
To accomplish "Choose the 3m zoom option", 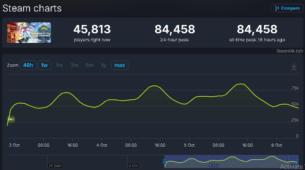I will point(74,65).
